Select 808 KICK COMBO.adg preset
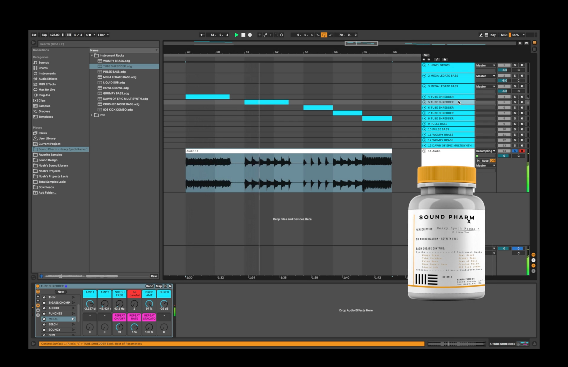This screenshot has height=367, width=568. (x=118, y=109)
